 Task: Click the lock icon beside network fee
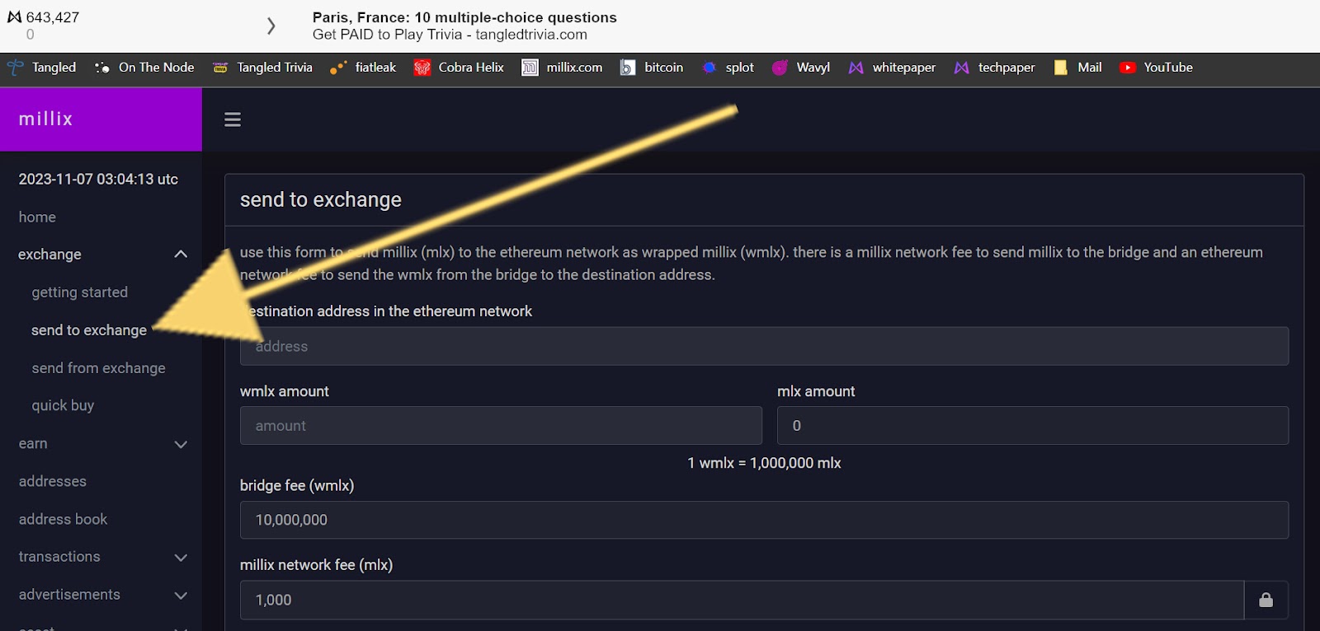pos(1266,600)
